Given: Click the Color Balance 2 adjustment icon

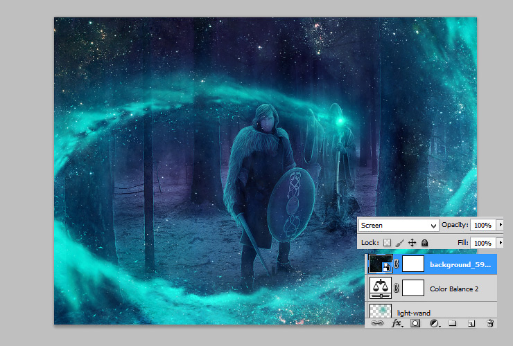Looking at the screenshot, I should point(381,288).
